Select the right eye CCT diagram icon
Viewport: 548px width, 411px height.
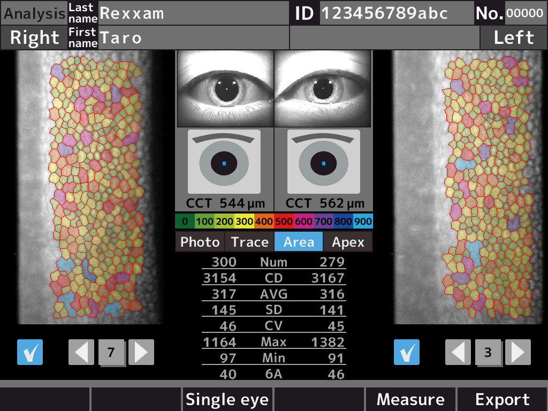(224, 162)
